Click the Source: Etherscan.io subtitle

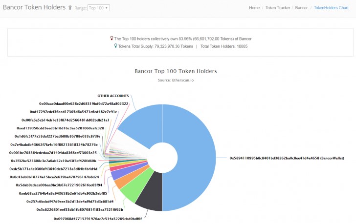176,80
